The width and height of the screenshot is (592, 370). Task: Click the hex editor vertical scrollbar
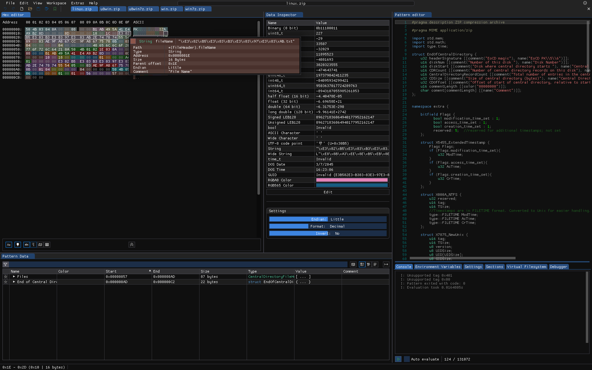coord(258,108)
